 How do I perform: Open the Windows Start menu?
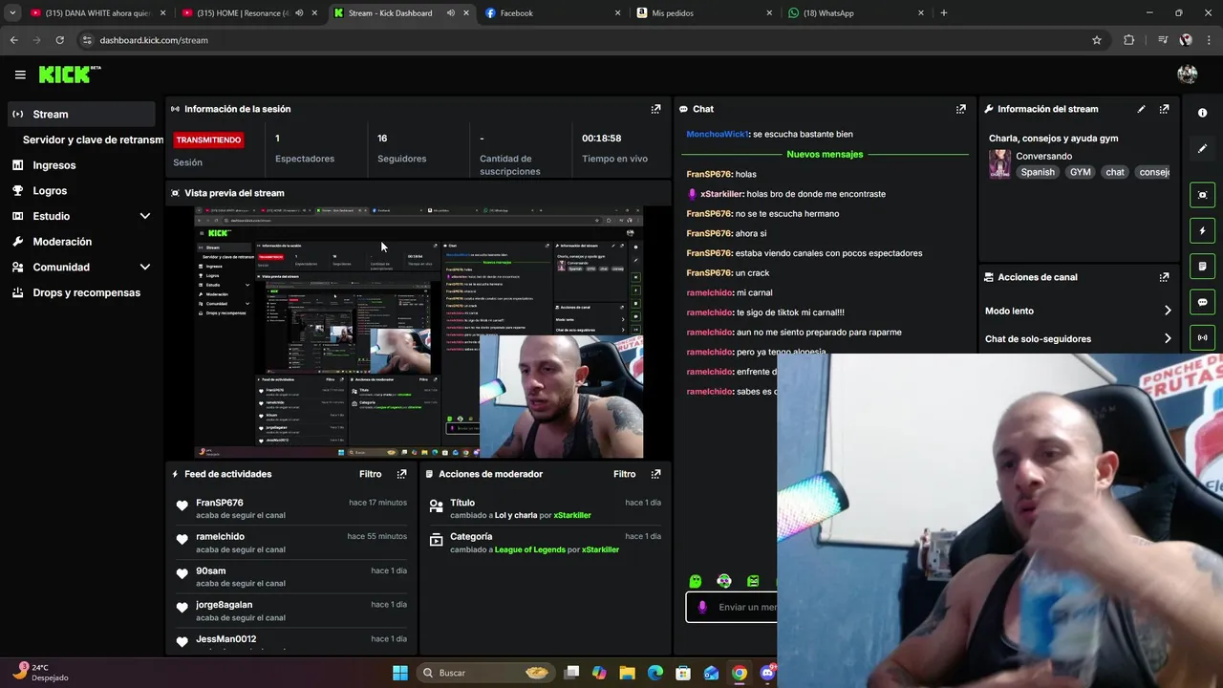click(x=399, y=673)
